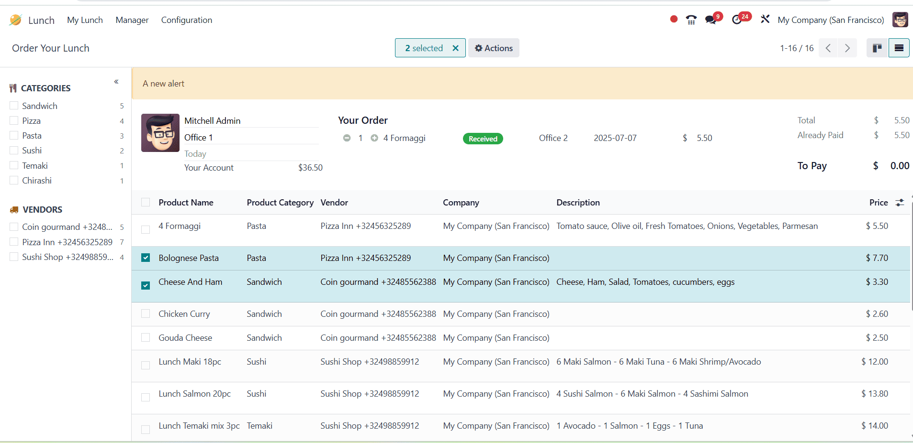The image size is (913, 443).
Task: Click the Categories fork-knife icon
Action: 13,88
